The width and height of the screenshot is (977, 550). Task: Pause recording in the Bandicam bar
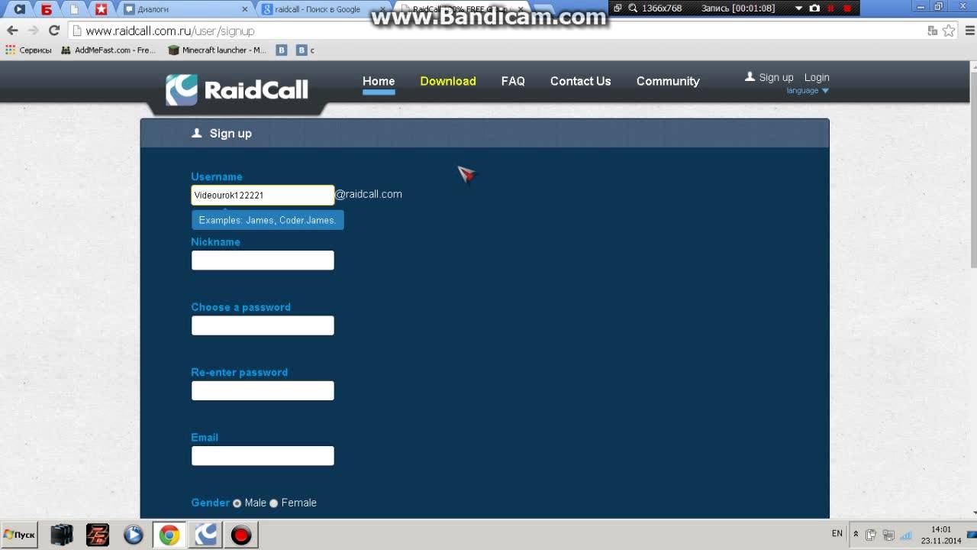tap(830, 8)
